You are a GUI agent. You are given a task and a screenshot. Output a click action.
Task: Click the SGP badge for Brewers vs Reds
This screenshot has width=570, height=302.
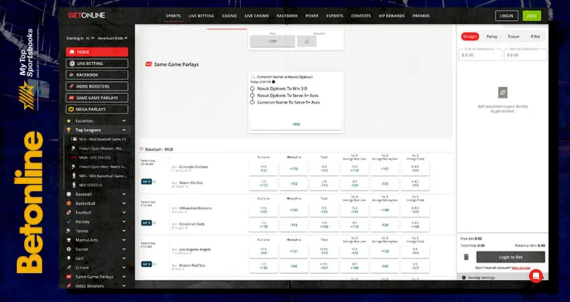pyautogui.click(x=146, y=223)
